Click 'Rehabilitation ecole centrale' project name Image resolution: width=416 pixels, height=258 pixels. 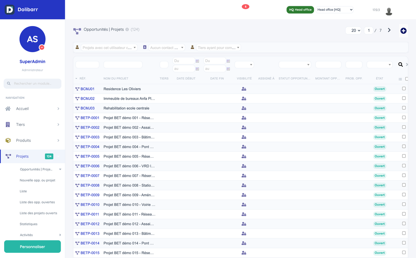tap(126, 108)
